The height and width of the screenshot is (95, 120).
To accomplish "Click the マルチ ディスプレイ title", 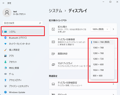I will [x=65, y=63].
